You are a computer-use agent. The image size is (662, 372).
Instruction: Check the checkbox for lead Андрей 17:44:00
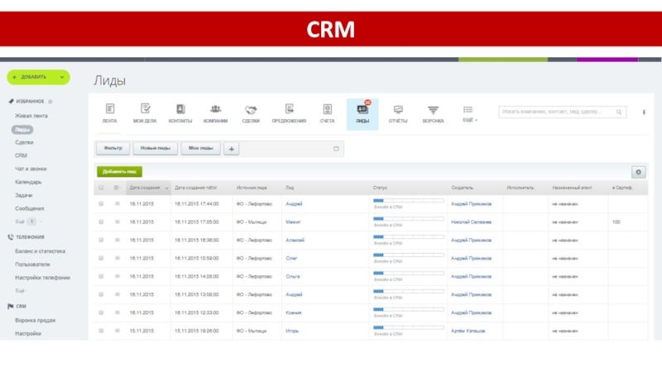101,203
